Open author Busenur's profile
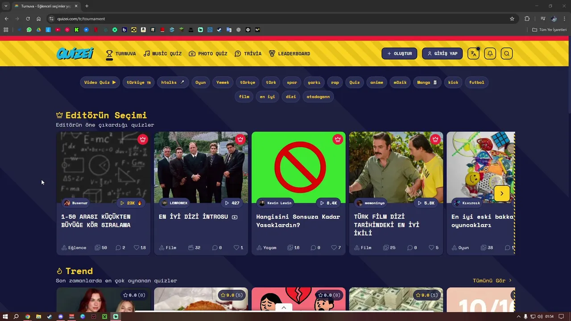Viewport: 571px width, 321px height. tap(75, 203)
